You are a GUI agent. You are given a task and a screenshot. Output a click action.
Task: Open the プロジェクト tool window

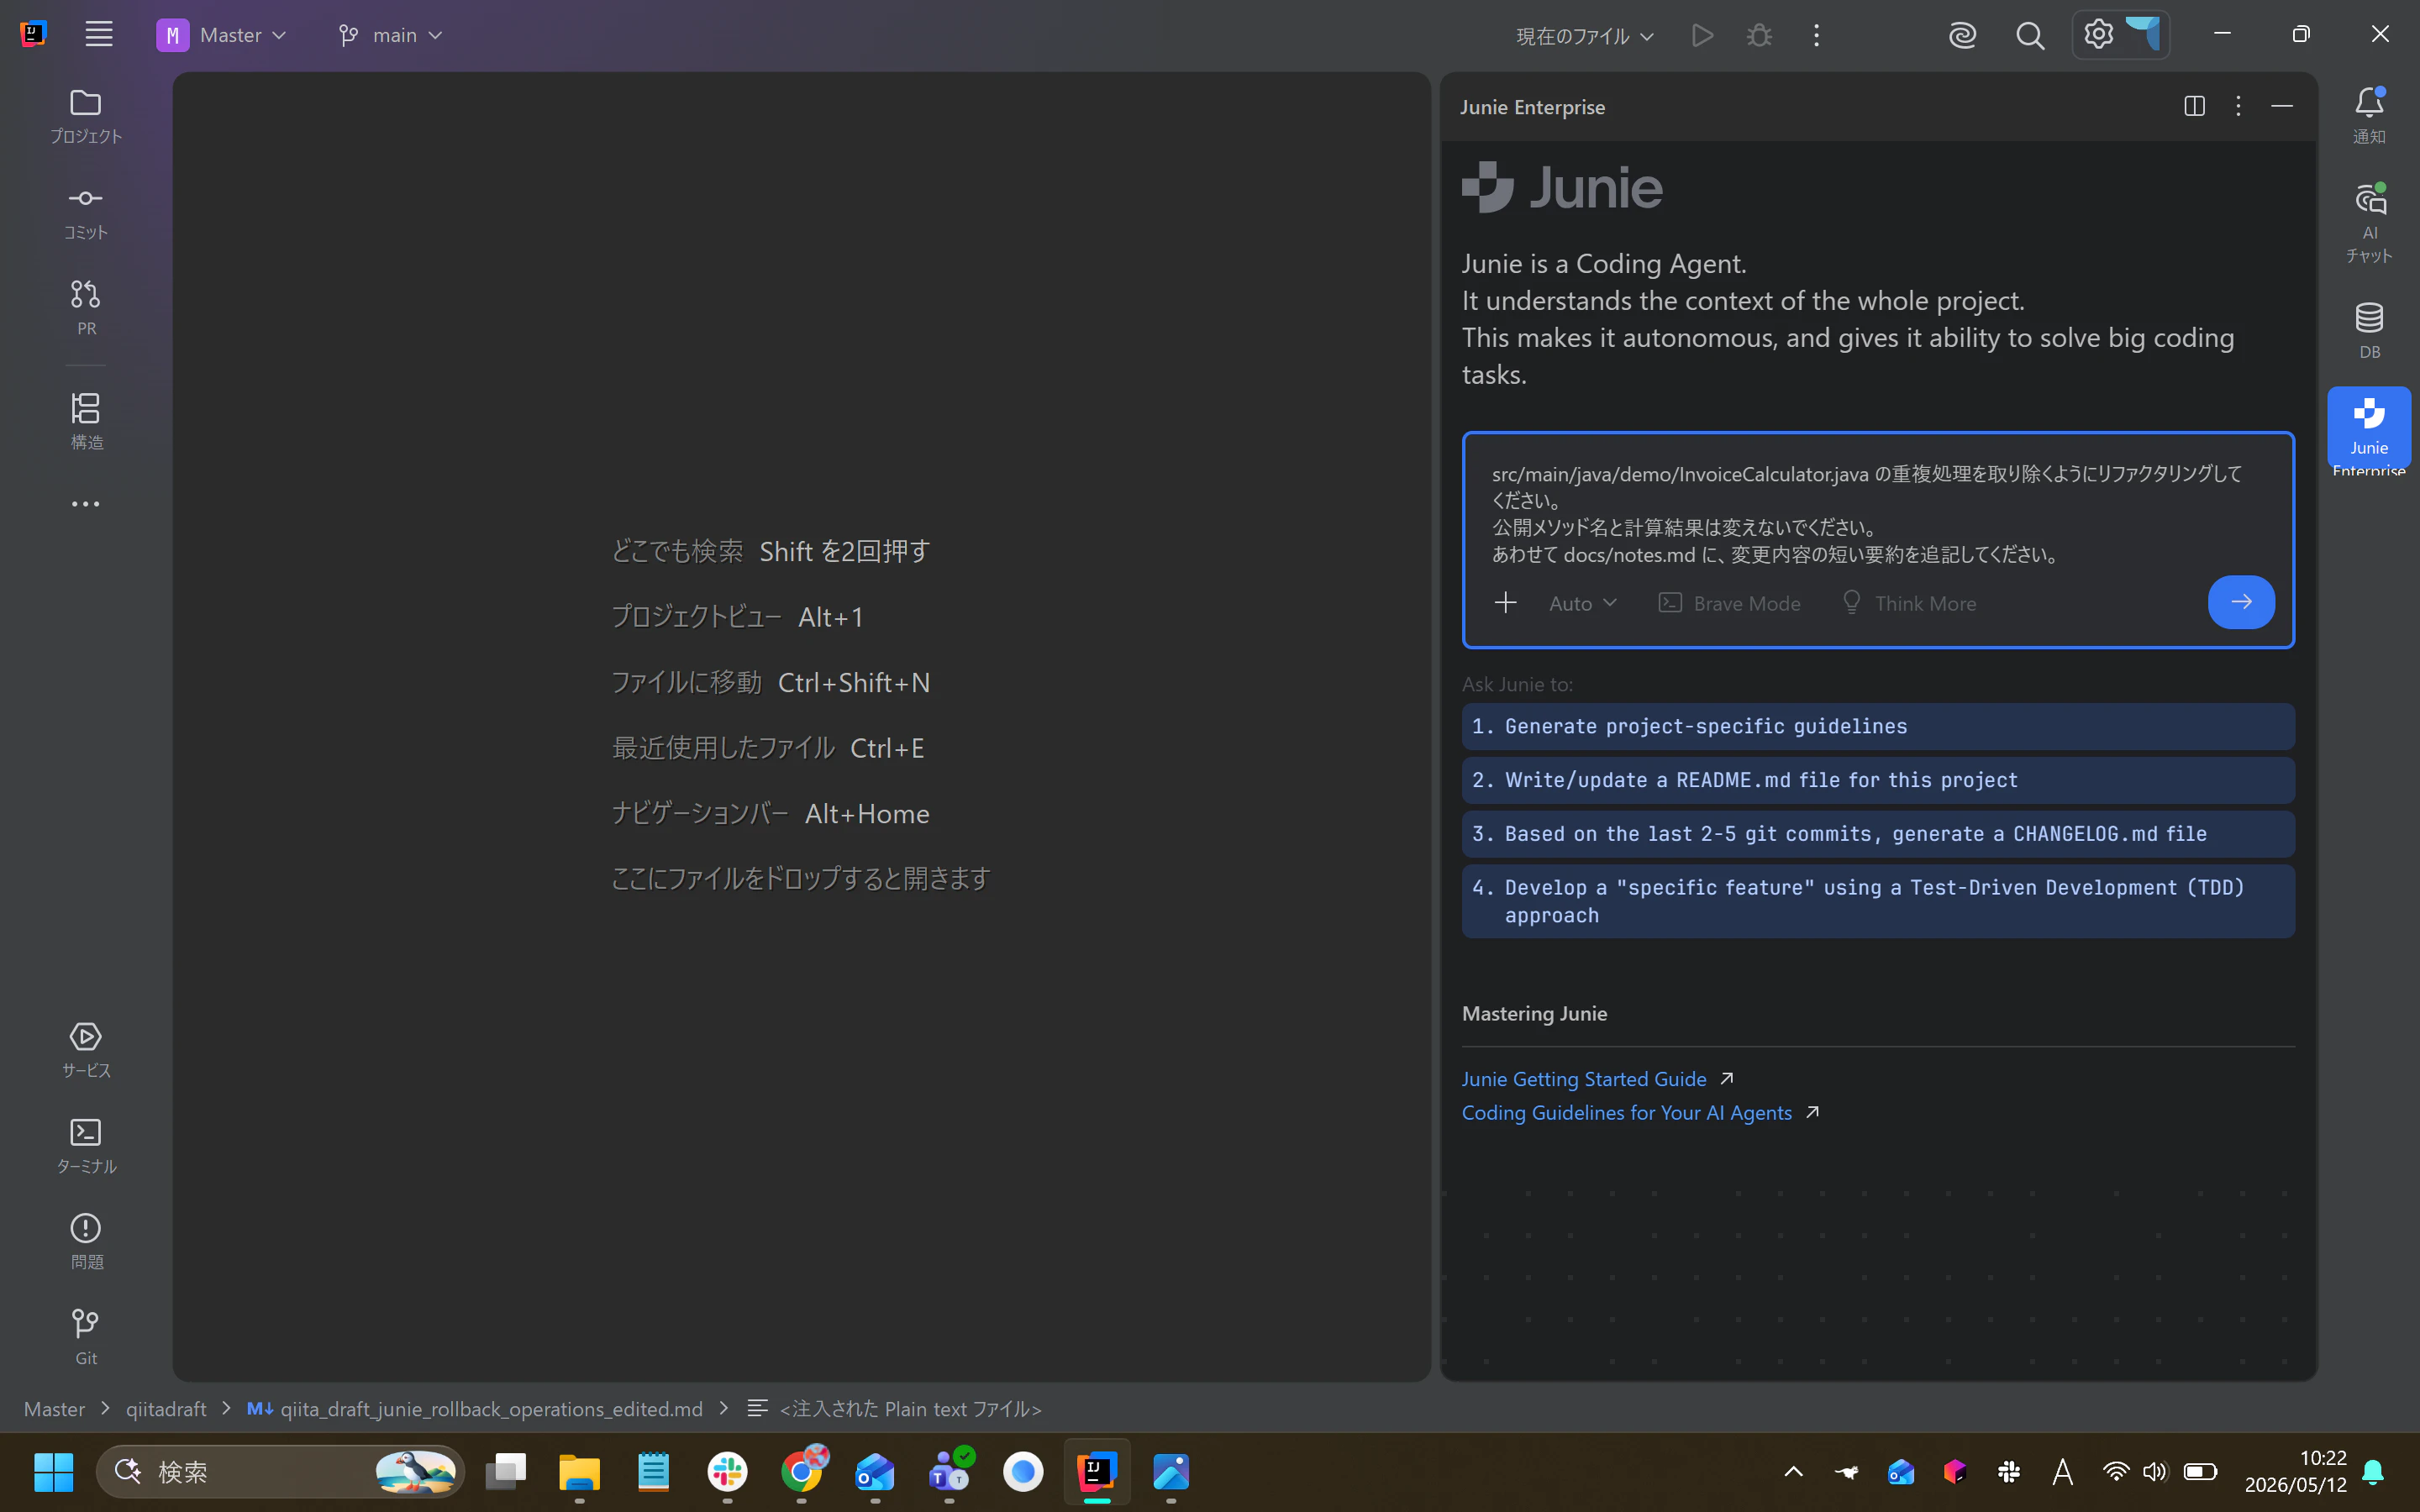pyautogui.click(x=86, y=117)
